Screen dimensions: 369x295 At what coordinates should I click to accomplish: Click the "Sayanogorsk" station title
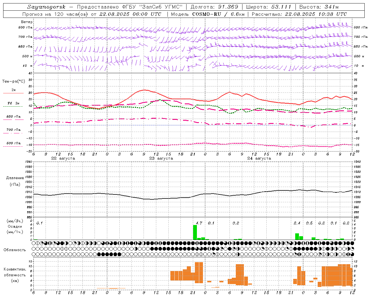click(x=46, y=7)
